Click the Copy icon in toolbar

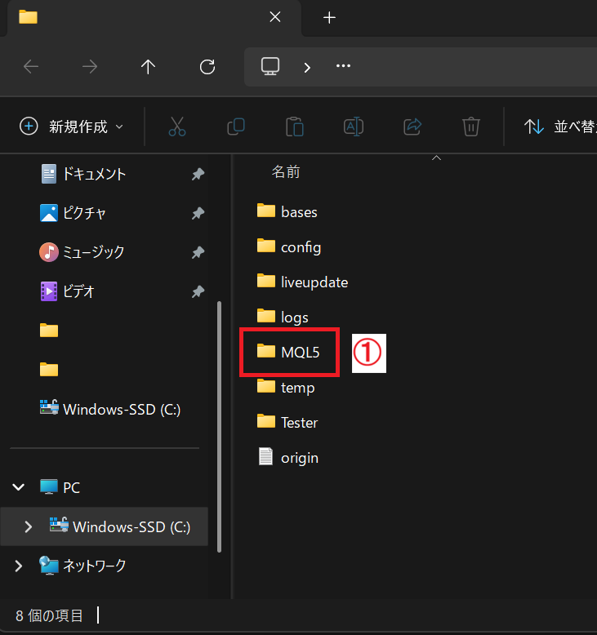pos(236,127)
